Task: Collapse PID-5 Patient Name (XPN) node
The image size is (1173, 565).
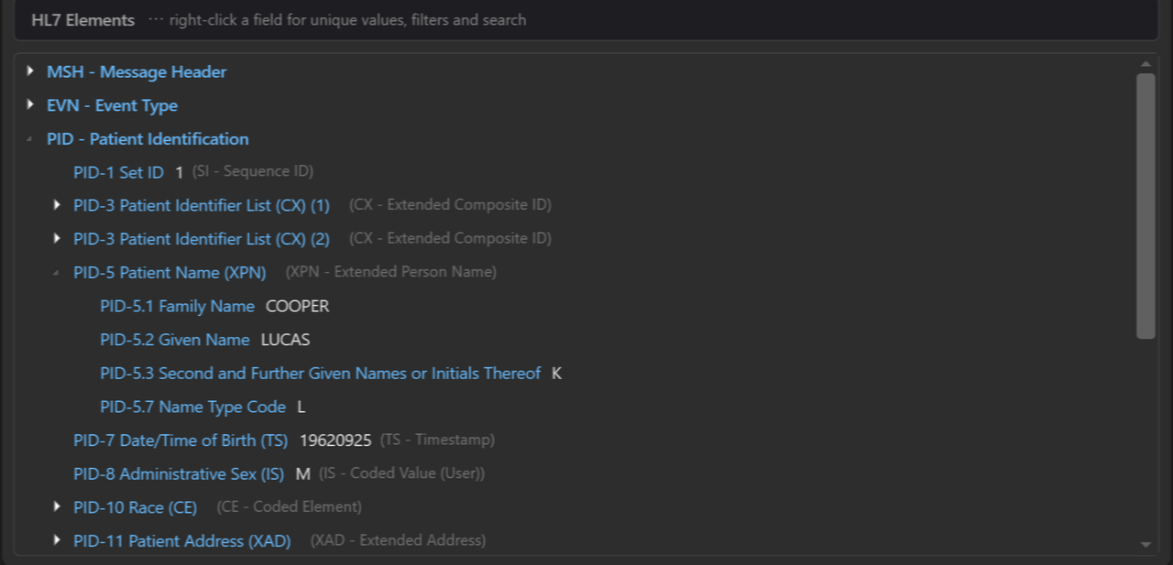Action: click(x=57, y=273)
